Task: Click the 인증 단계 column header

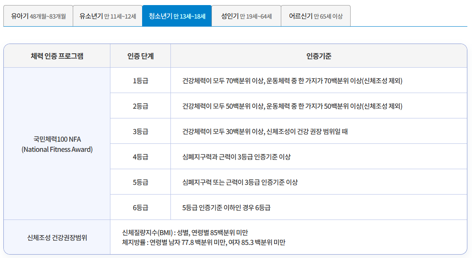Action: (140, 55)
